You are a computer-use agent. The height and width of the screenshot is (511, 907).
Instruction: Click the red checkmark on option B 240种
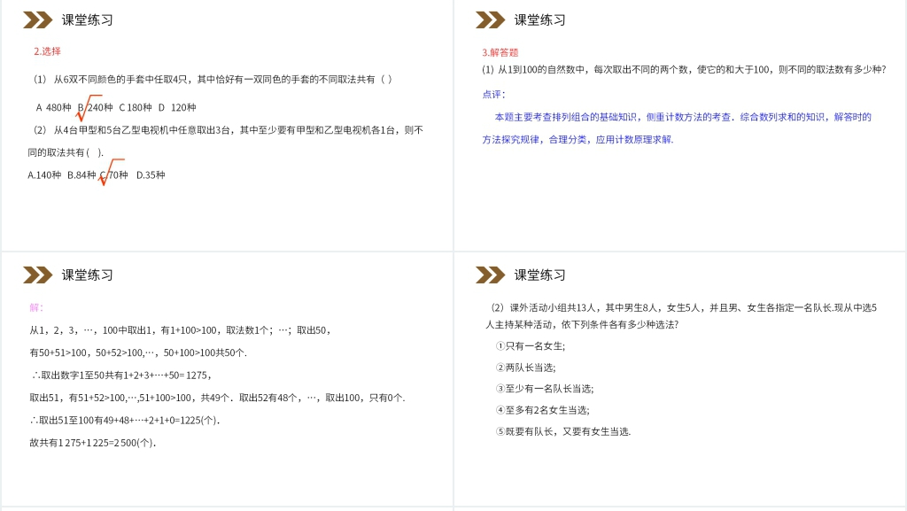(x=88, y=108)
